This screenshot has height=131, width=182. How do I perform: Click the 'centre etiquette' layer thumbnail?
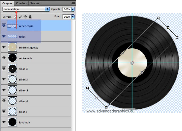tap(12, 47)
